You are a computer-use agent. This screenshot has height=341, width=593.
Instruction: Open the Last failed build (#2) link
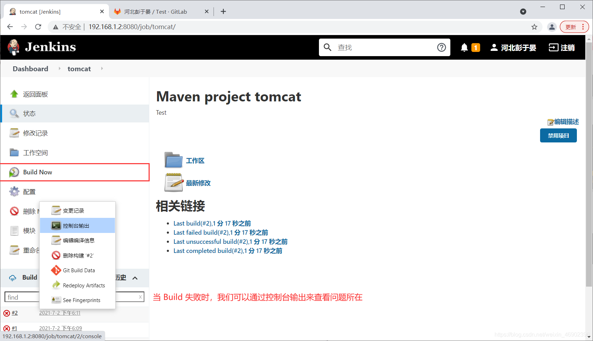(220, 233)
